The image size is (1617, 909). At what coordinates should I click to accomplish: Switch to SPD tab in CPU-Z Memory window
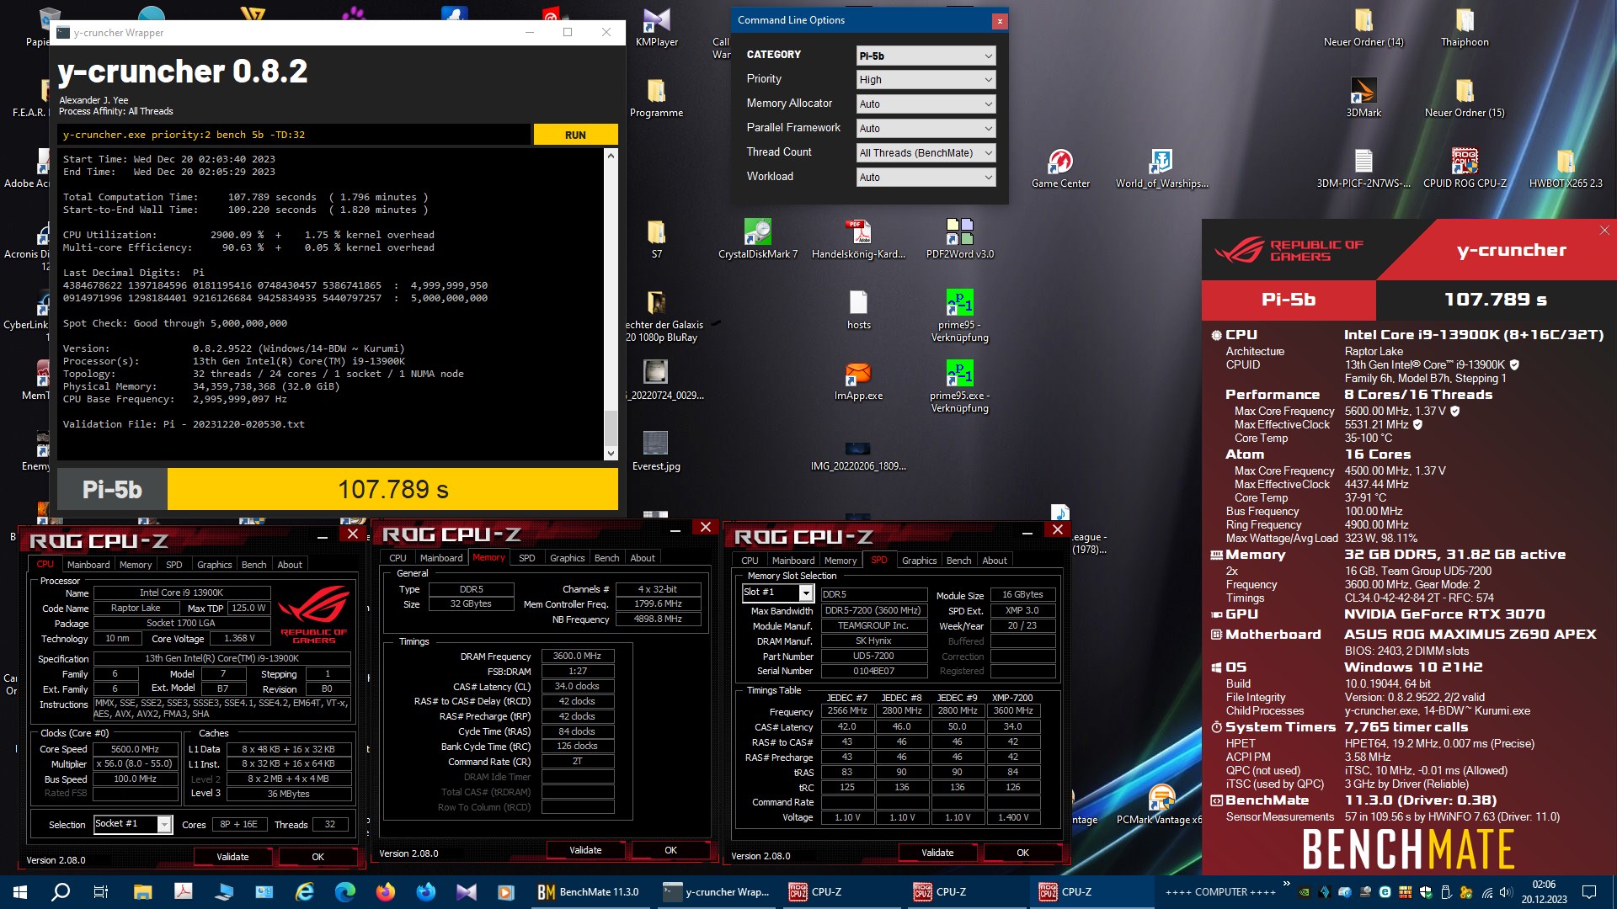click(526, 558)
